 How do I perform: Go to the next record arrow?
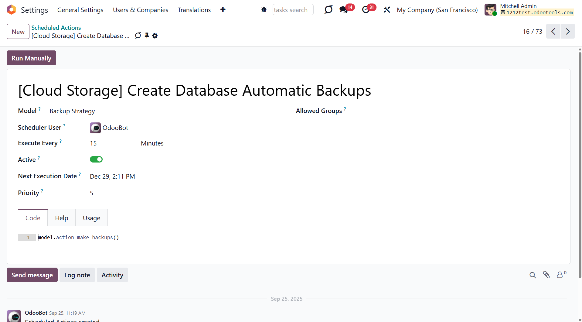point(568,31)
